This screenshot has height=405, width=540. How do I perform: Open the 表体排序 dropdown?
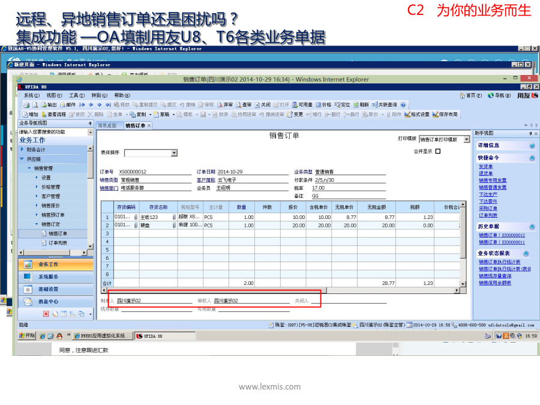pos(174,153)
